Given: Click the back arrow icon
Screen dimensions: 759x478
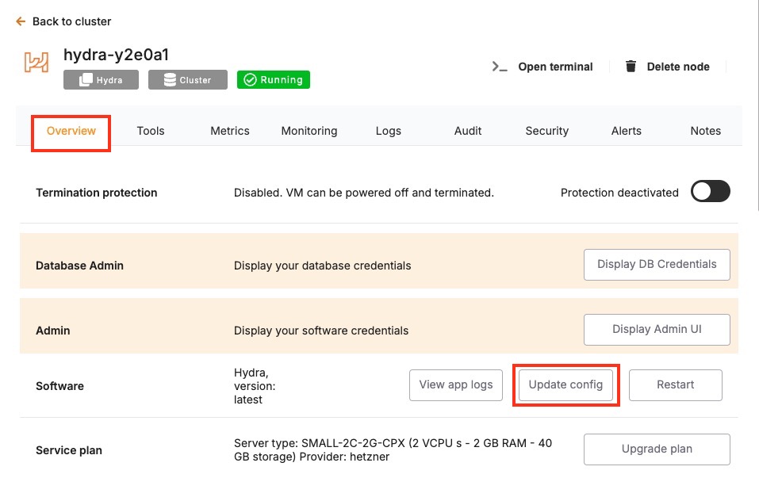Looking at the screenshot, I should click(21, 21).
